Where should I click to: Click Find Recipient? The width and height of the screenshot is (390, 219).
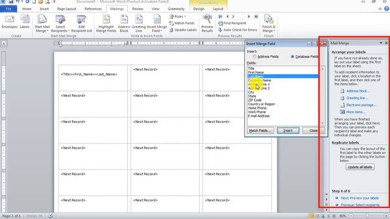pos(232,23)
